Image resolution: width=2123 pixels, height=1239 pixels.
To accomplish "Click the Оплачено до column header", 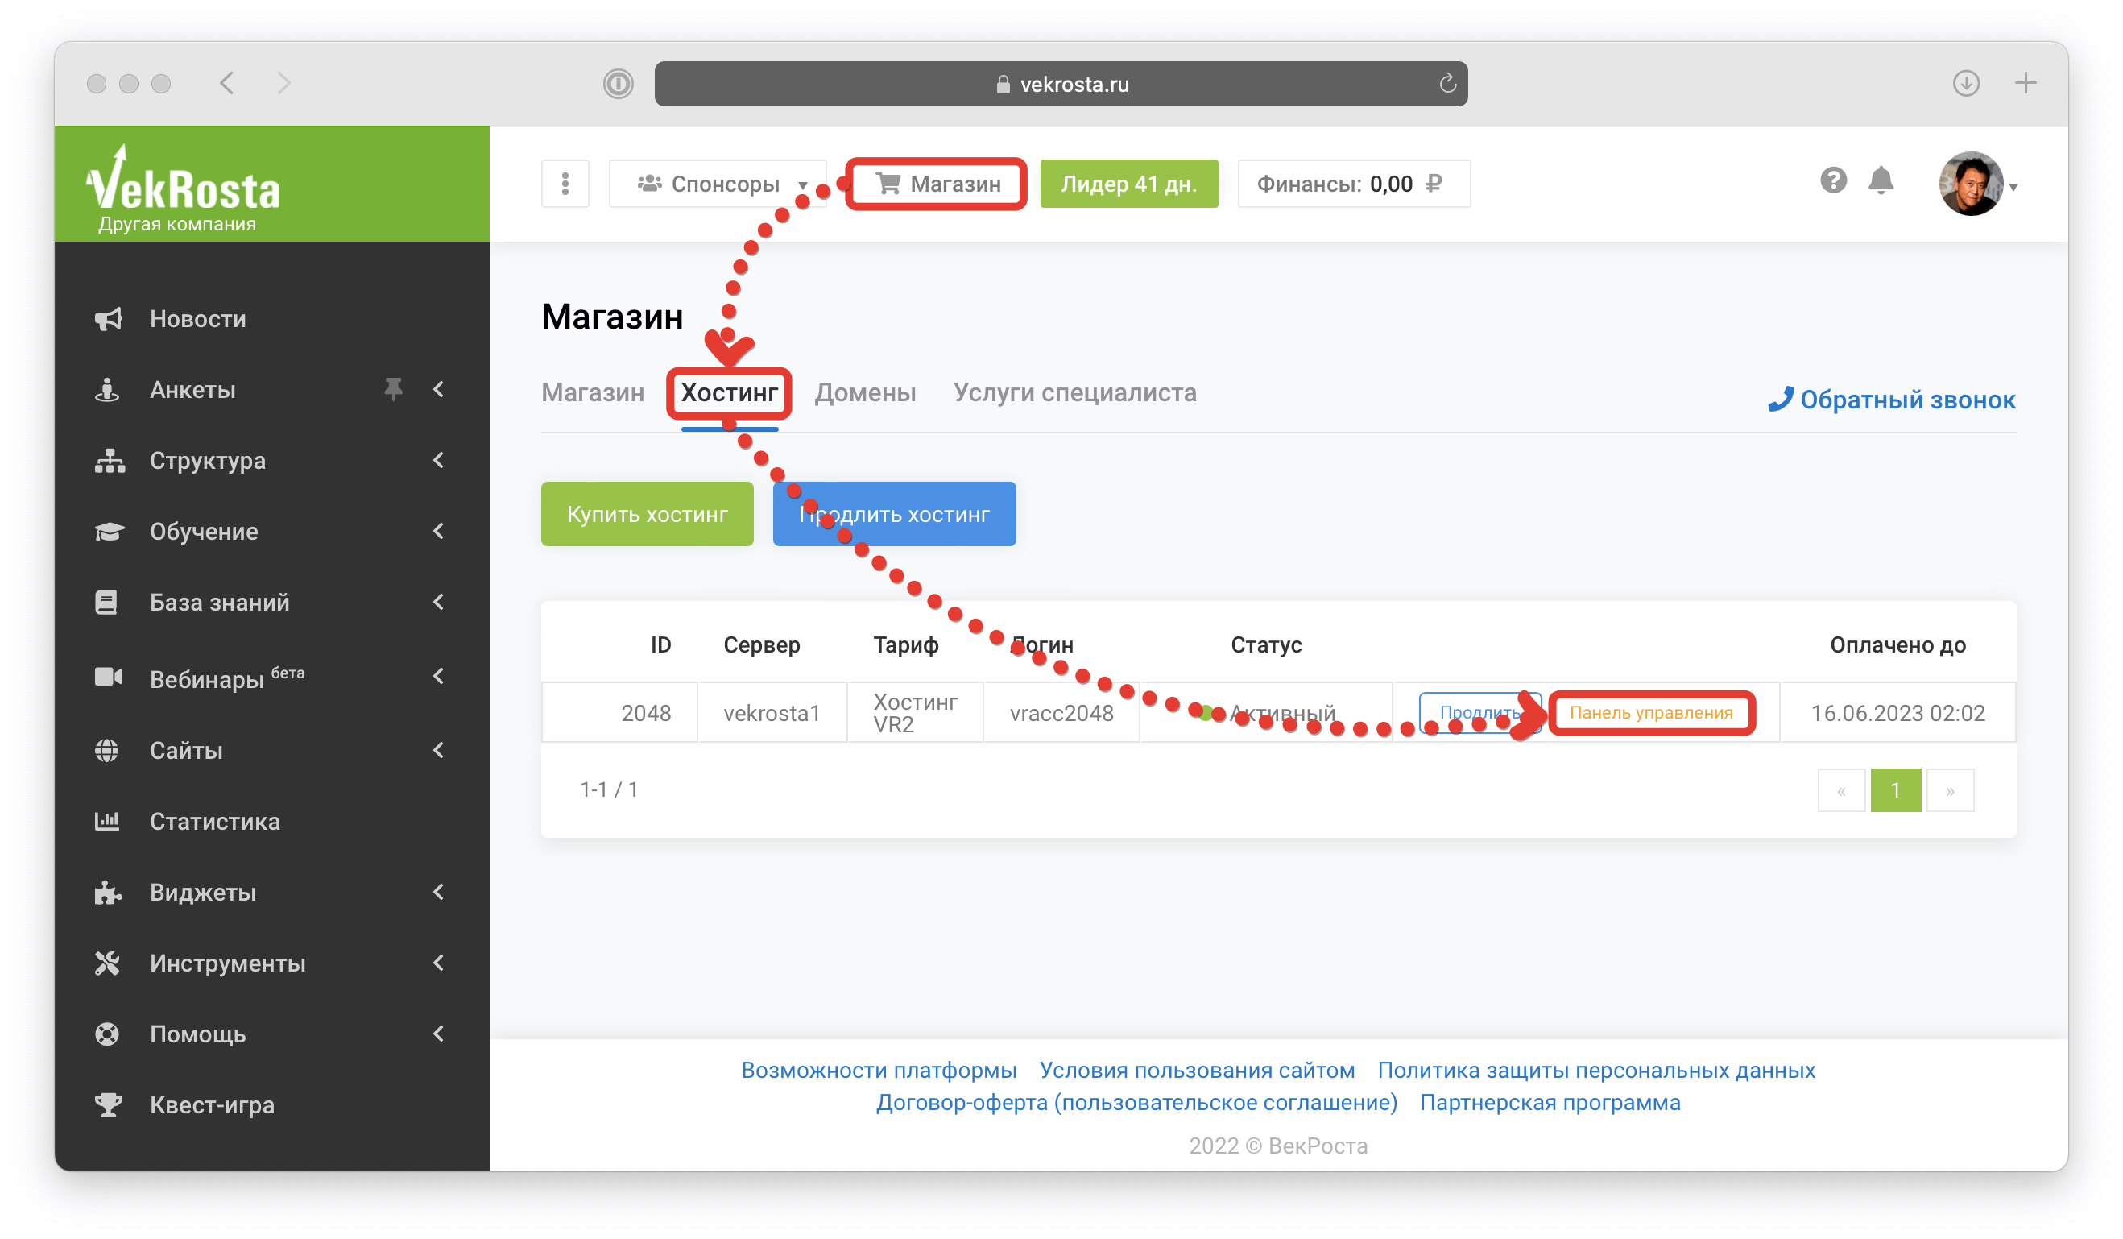I will (x=1897, y=645).
